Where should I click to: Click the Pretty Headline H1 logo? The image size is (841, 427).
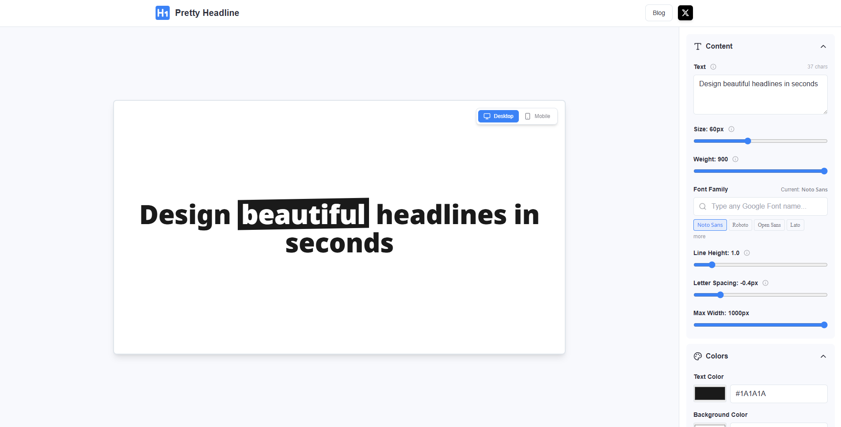coord(162,13)
